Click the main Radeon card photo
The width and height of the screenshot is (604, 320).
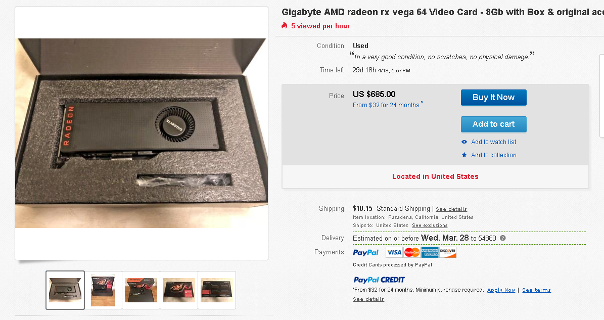point(142,133)
